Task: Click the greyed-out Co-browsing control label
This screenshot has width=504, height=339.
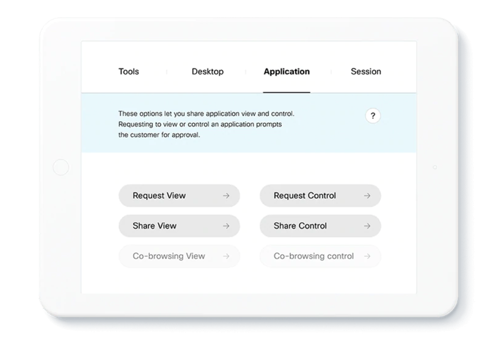Action: coord(313,256)
